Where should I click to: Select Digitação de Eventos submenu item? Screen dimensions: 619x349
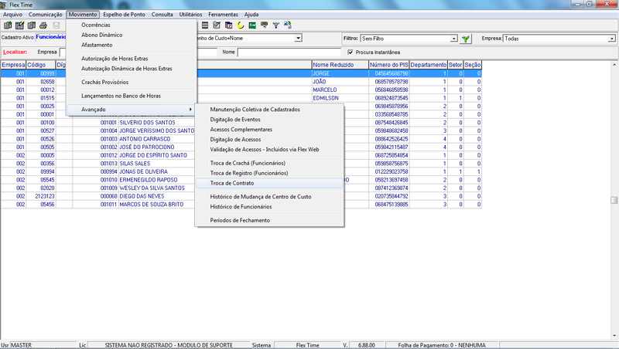tap(269, 120)
